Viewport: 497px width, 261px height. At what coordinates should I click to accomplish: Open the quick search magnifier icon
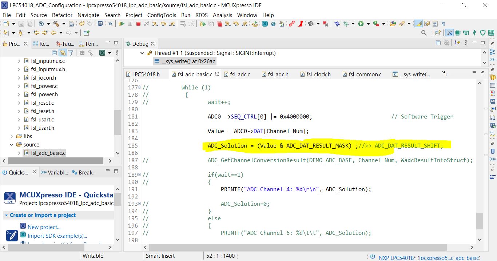(x=424, y=33)
